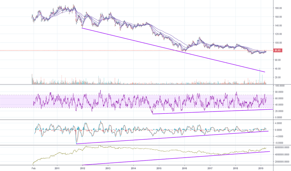Click the 180.00 price axis label

click(x=279, y=8)
